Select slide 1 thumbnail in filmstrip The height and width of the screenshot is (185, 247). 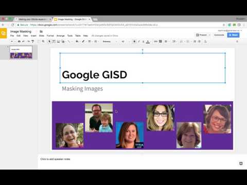click(21, 52)
